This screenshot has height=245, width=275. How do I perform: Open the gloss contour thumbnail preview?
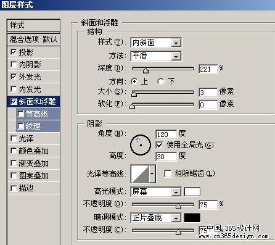(140, 174)
